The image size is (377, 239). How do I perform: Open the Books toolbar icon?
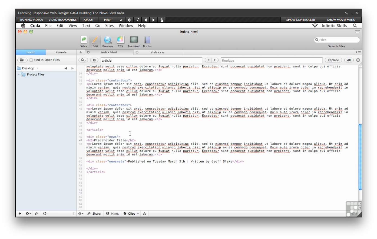(147, 42)
